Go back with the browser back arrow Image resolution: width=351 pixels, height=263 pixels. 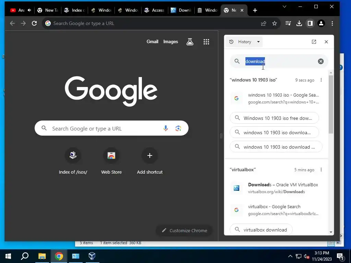[12, 23]
